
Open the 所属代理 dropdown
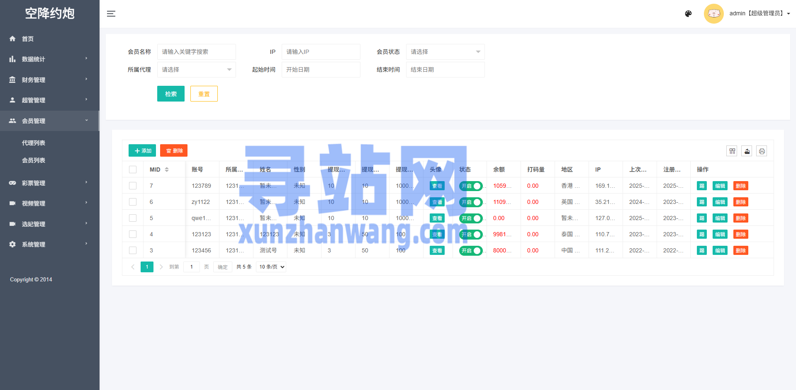tap(196, 70)
